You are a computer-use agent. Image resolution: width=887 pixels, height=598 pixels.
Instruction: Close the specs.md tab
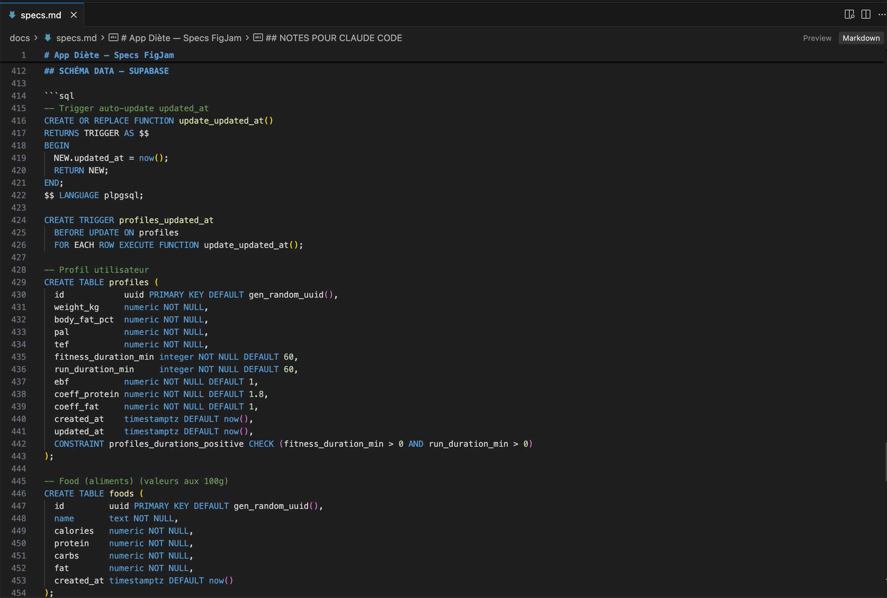pos(74,15)
